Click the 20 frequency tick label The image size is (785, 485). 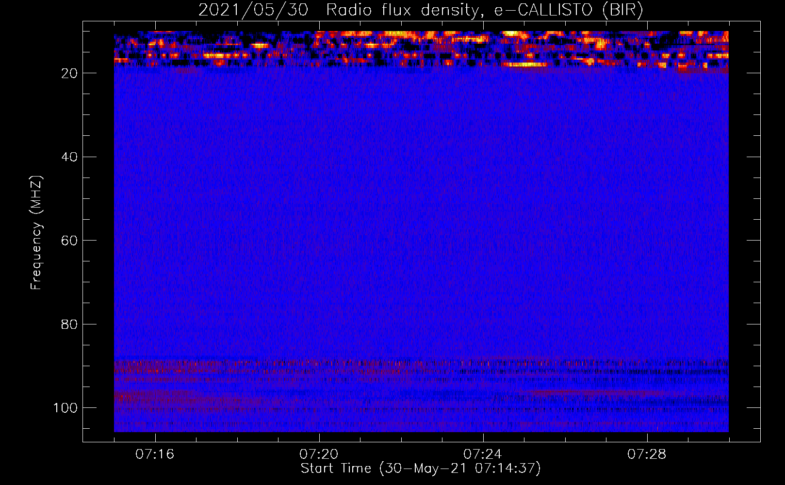click(x=69, y=73)
